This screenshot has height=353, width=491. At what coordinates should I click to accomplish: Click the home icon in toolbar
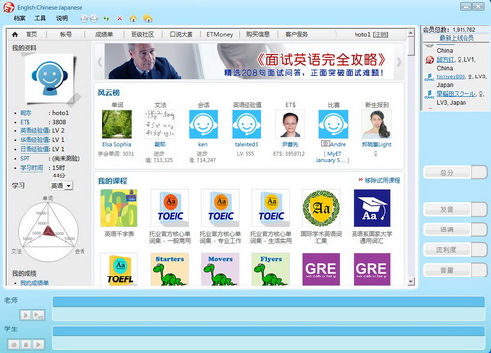tap(133, 19)
